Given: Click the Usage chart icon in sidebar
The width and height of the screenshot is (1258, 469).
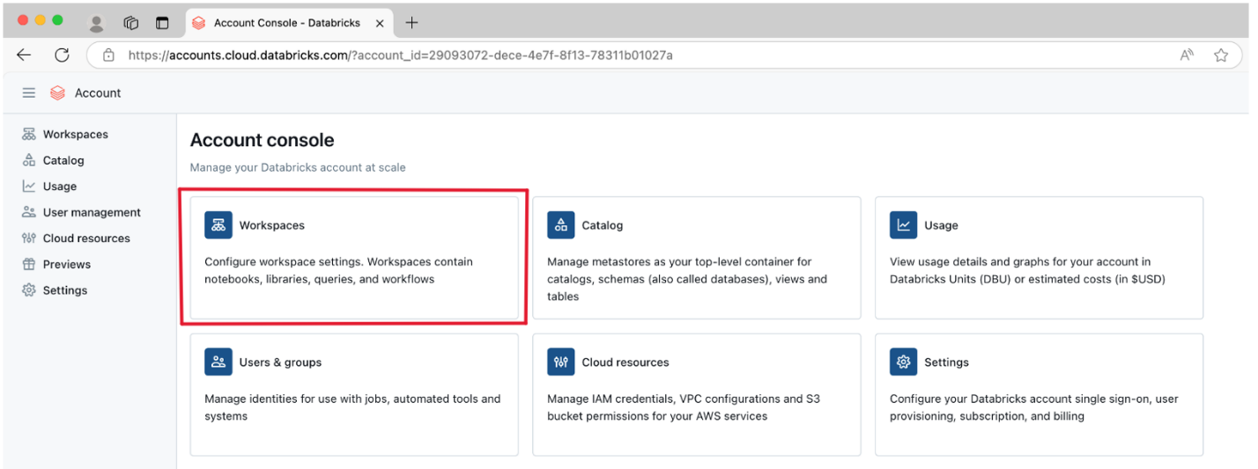Looking at the screenshot, I should [x=29, y=186].
